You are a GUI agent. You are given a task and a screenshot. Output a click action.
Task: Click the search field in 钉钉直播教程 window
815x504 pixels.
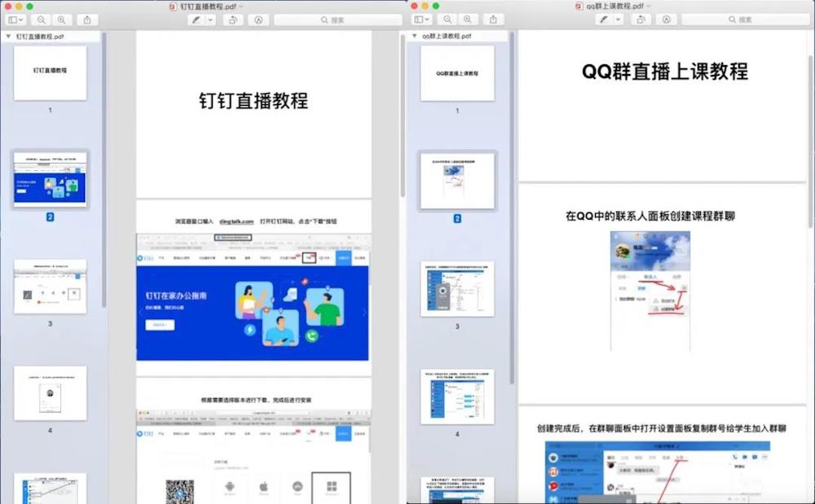click(x=338, y=20)
